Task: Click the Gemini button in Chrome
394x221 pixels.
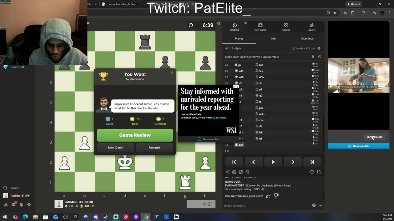Action: 353,4
